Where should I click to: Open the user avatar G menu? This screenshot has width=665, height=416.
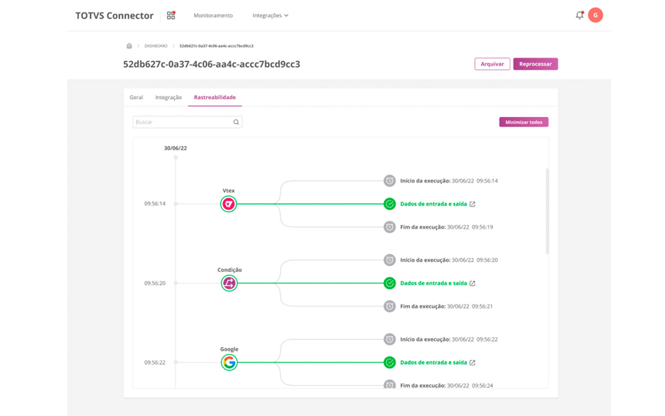(595, 15)
